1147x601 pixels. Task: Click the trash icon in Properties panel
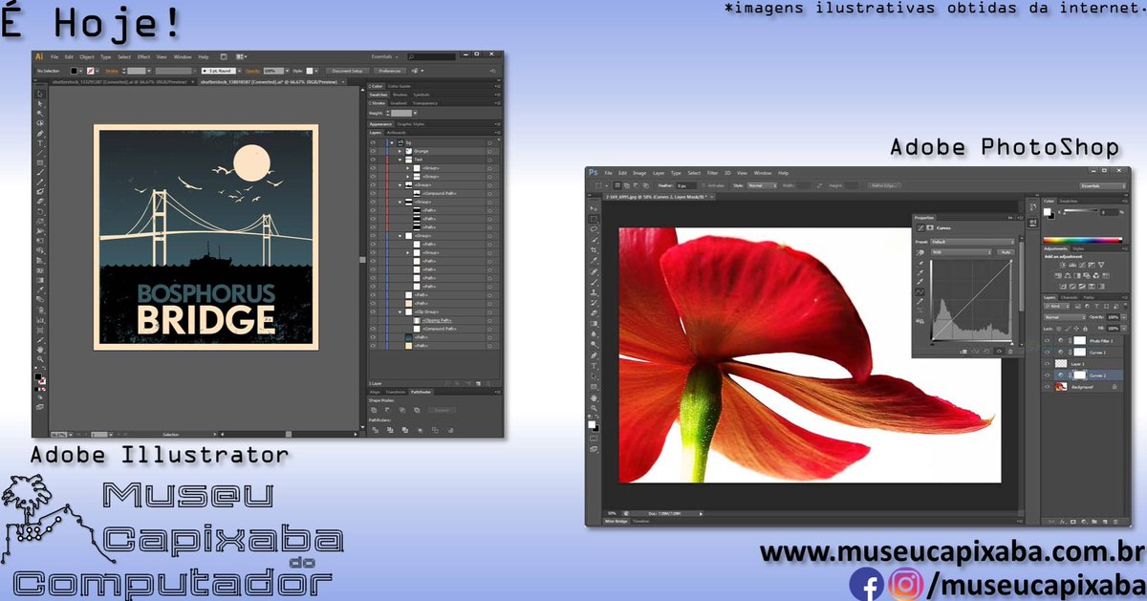[x=1010, y=351]
